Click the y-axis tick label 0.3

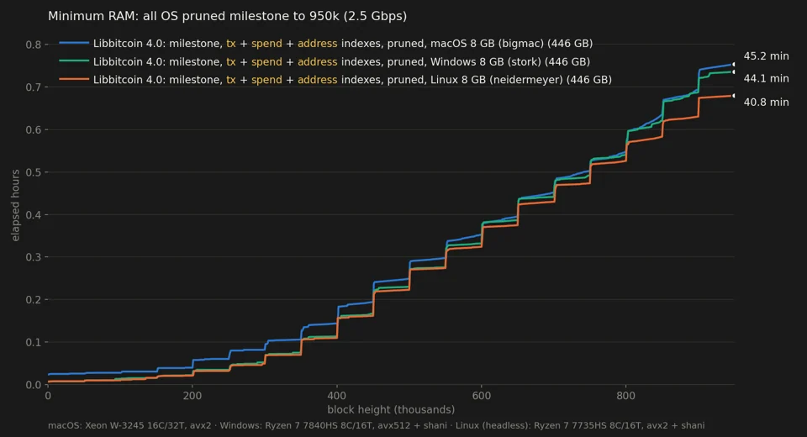tap(34, 257)
